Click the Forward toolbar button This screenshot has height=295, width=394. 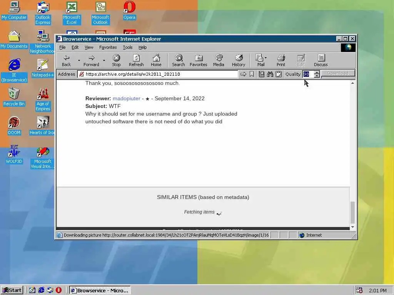click(x=91, y=61)
